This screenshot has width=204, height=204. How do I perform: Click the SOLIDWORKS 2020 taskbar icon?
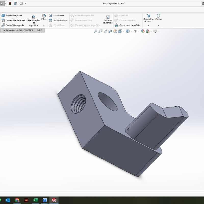[x=54, y=200]
